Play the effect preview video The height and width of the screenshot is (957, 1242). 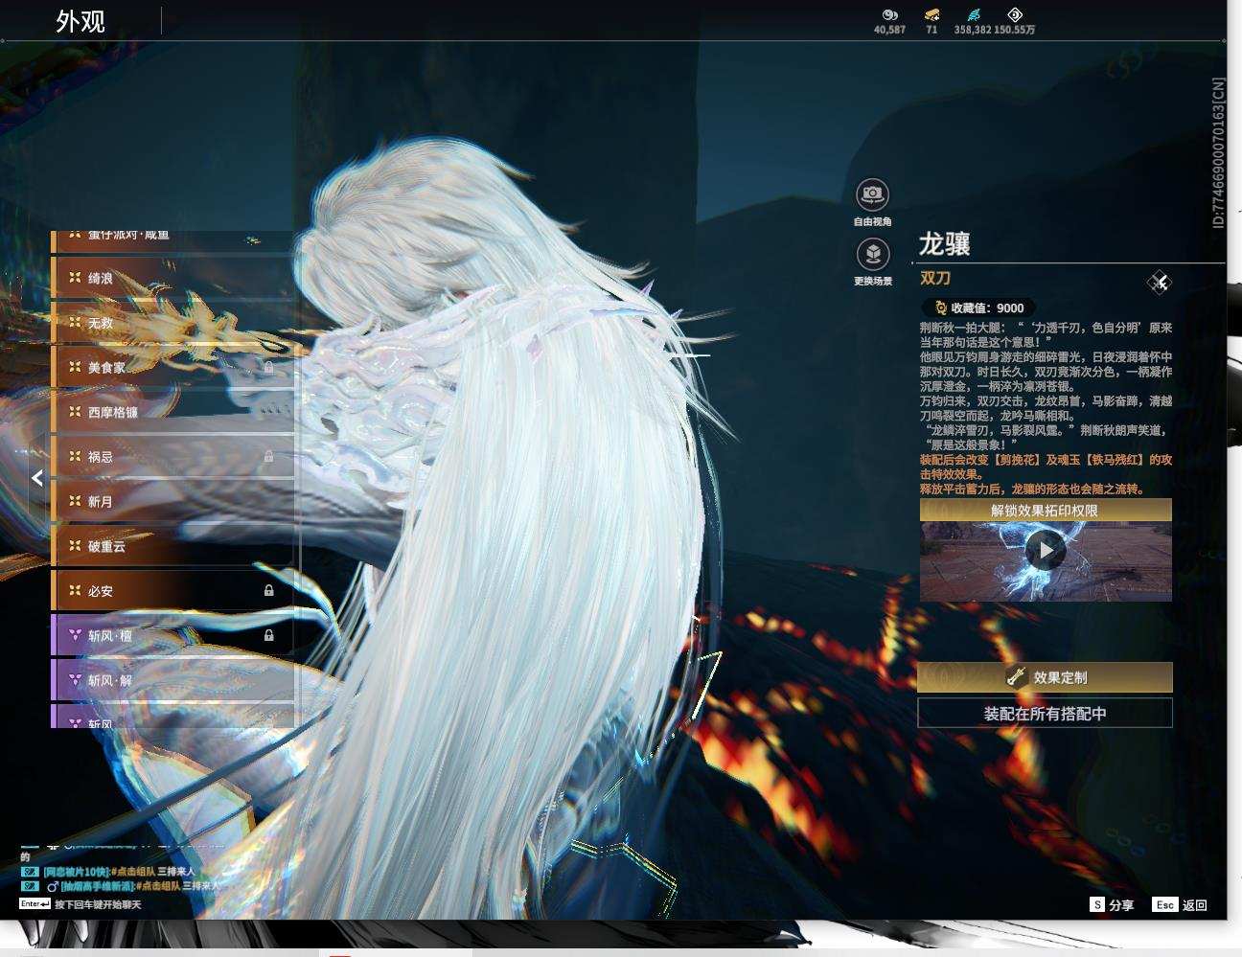[1045, 551]
